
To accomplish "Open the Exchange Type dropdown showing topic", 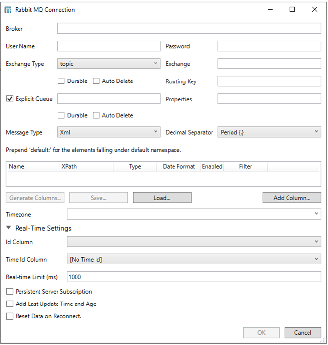I will coord(109,63).
